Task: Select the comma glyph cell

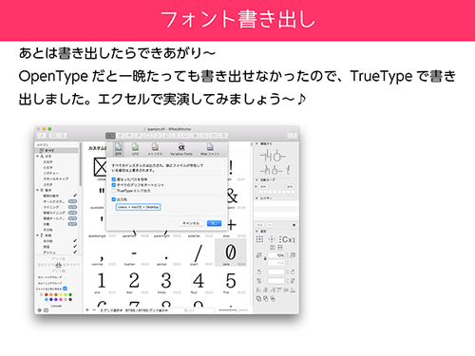Action: point(101,253)
